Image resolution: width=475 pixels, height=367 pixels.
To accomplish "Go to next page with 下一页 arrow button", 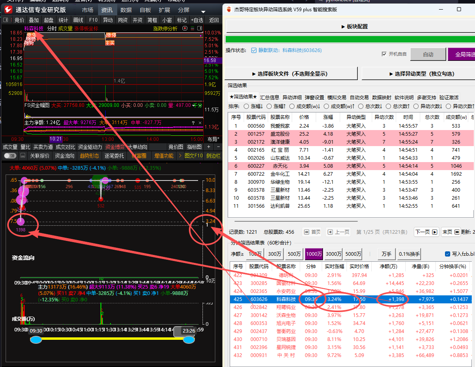I will point(426,232).
